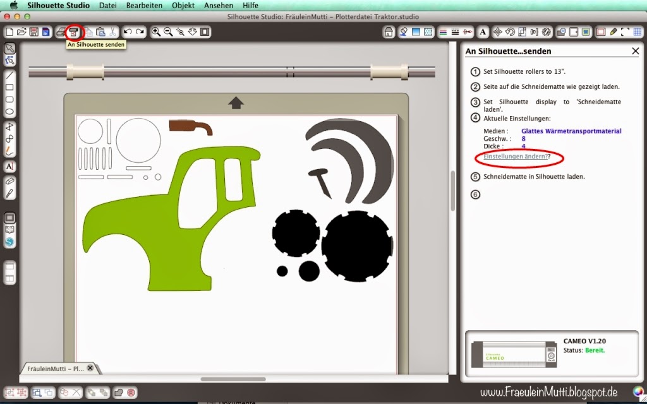Click the Group objects icon in the bottom toolbar
Screen dimensions: 647x404
tap(10, 393)
